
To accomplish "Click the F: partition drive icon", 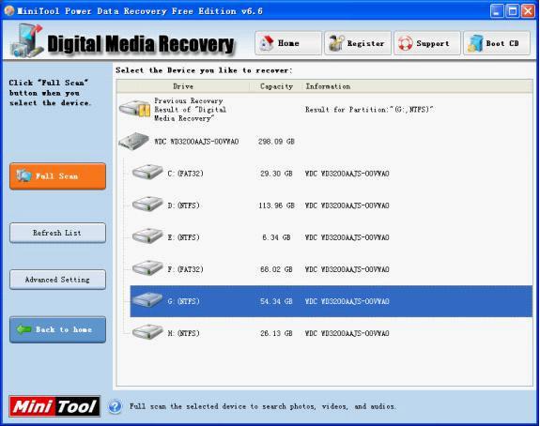I will click(147, 268).
